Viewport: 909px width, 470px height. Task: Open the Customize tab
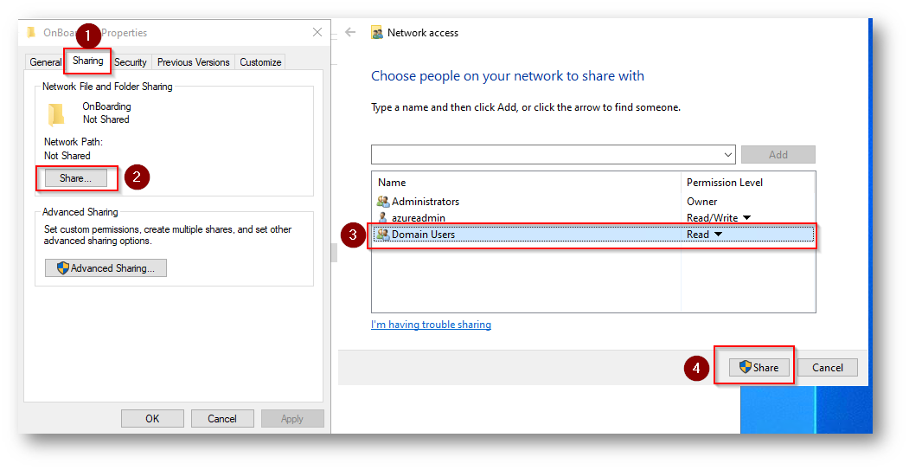click(x=260, y=62)
